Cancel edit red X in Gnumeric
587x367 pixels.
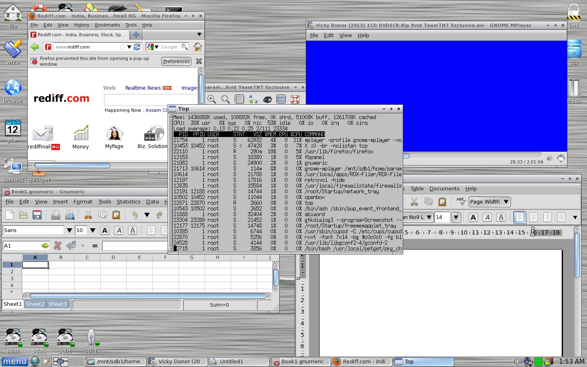[57, 246]
